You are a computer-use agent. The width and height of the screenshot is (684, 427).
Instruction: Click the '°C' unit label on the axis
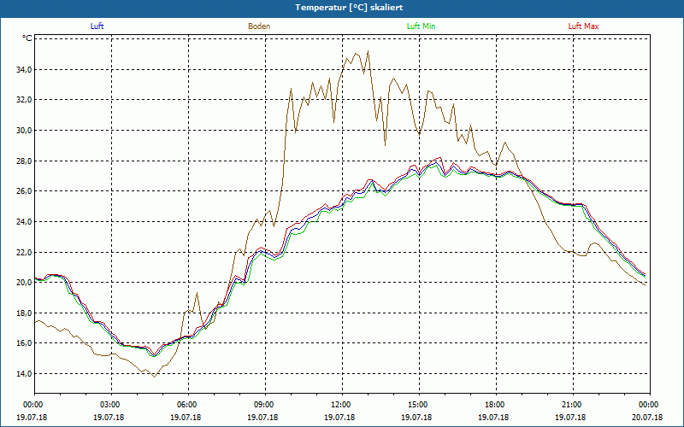point(27,38)
